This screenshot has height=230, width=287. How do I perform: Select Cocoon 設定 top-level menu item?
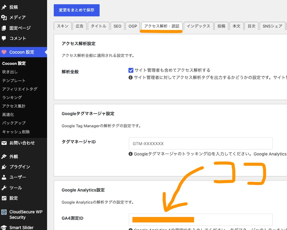click(23, 52)
